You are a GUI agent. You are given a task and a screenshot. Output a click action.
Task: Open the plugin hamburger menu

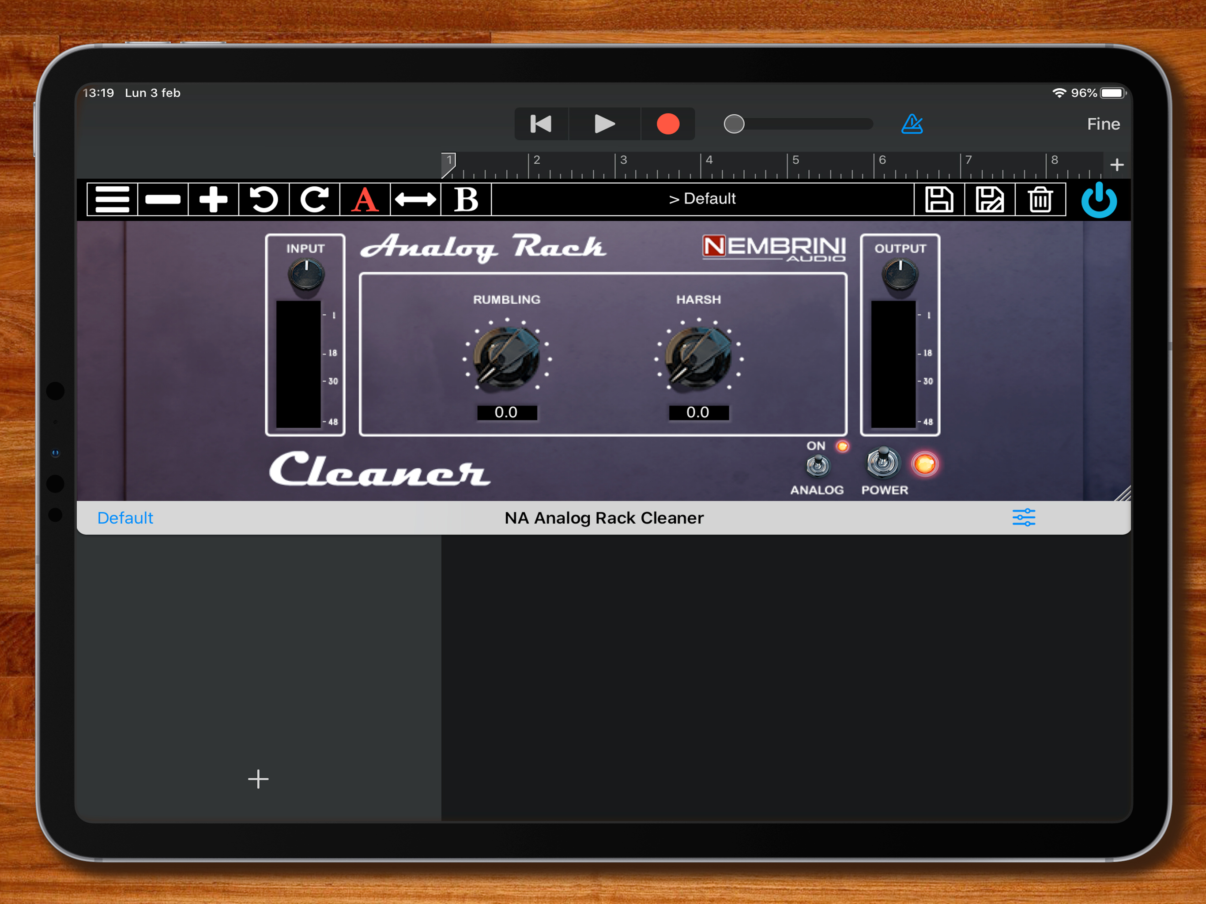tap(112, 200)
